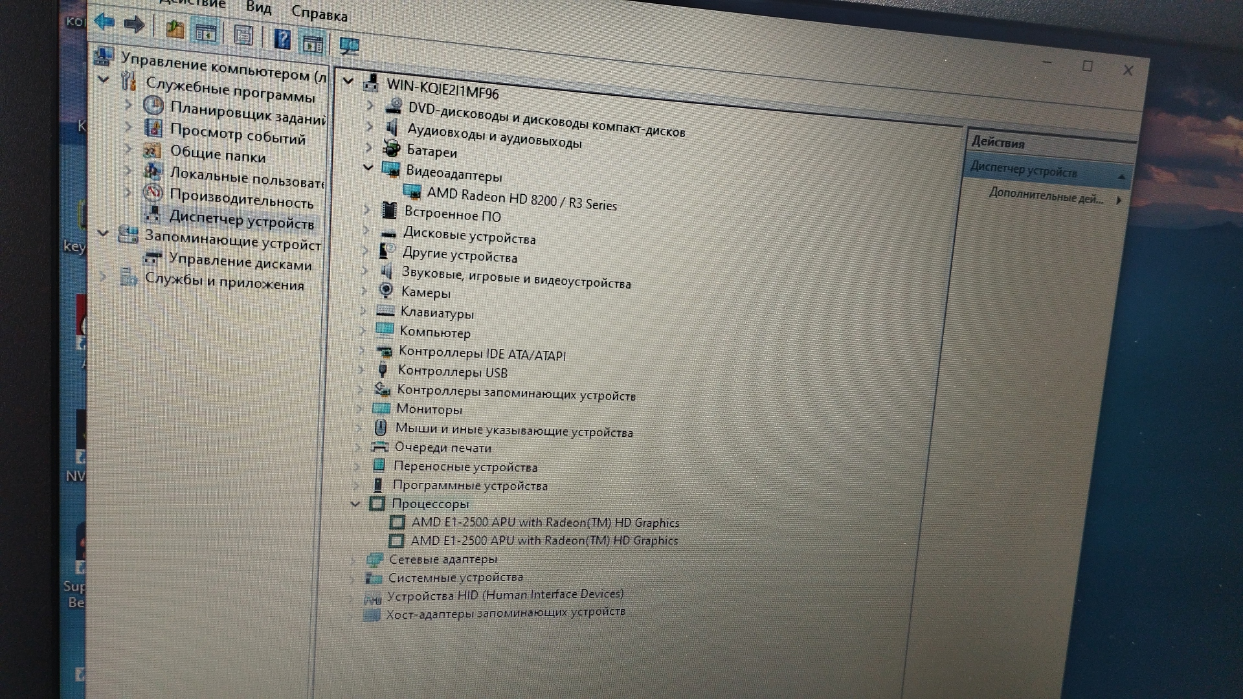Image resolution: width=1243 pixels, height=699 pixels.
Task: Click the up-one-level folder toolbar icon
Action: pos(174,29)
